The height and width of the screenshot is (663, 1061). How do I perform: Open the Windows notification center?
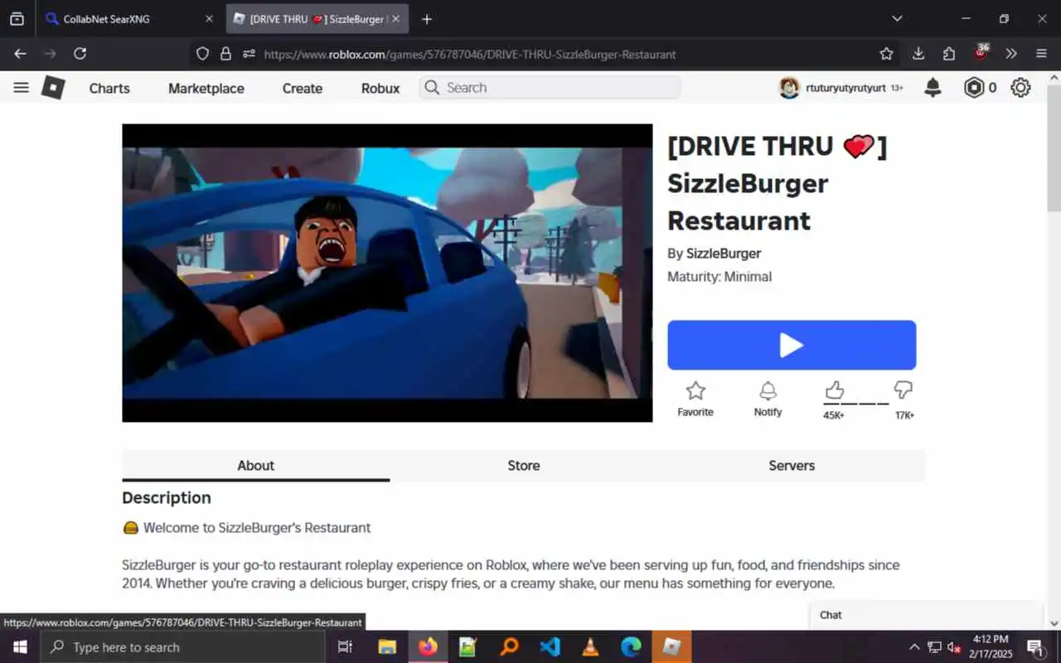[1036, 647]
